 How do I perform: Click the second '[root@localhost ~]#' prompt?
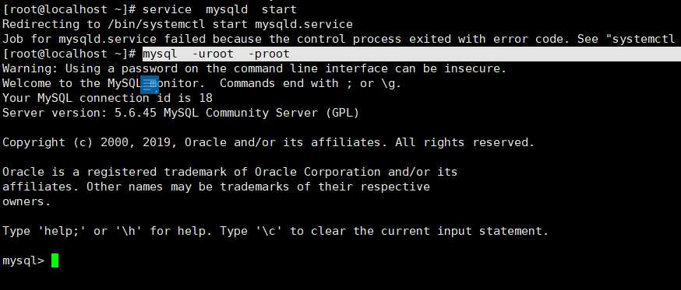tap(69, 54)
